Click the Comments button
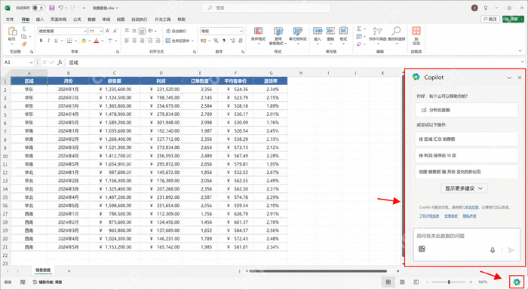 490,19
